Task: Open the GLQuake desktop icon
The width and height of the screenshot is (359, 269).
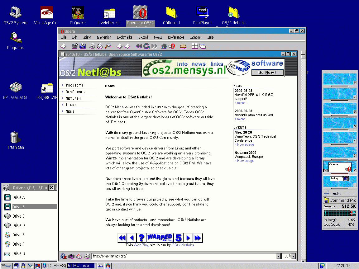Action: (78, 16)
